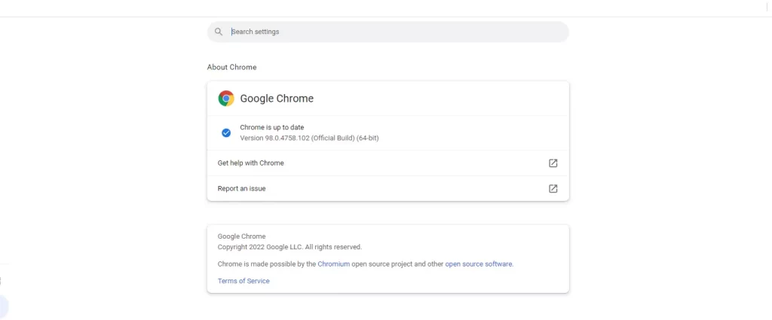
Task: View the Terms of Service link
Action: [244, 281]
